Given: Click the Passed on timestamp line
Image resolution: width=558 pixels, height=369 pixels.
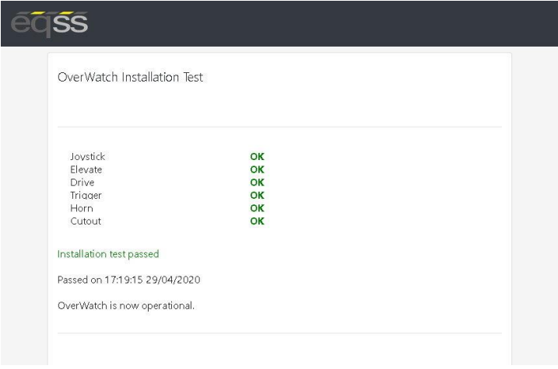Looking at the screenshot, I should click(x=129, y=280).
